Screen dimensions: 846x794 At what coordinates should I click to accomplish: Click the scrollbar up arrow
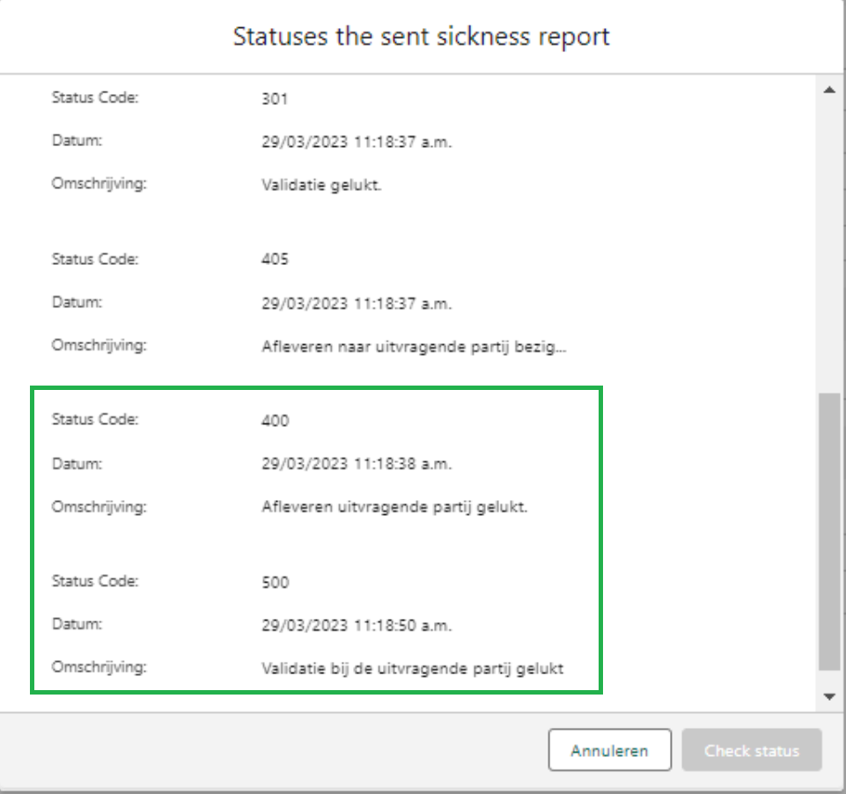pyautogui.click(x=830, y=90)
